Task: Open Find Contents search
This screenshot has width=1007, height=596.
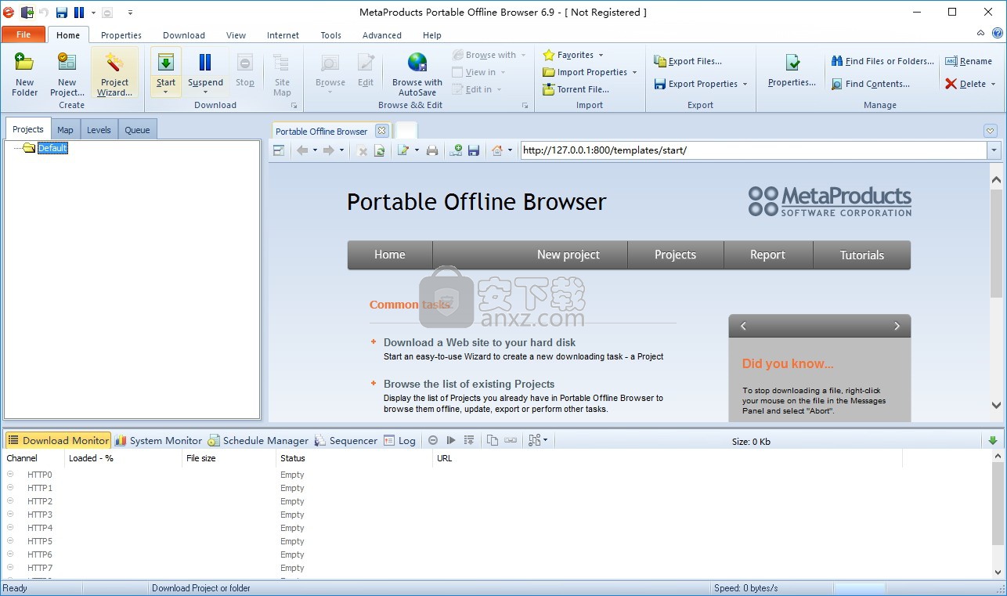Action: point(871,84)
